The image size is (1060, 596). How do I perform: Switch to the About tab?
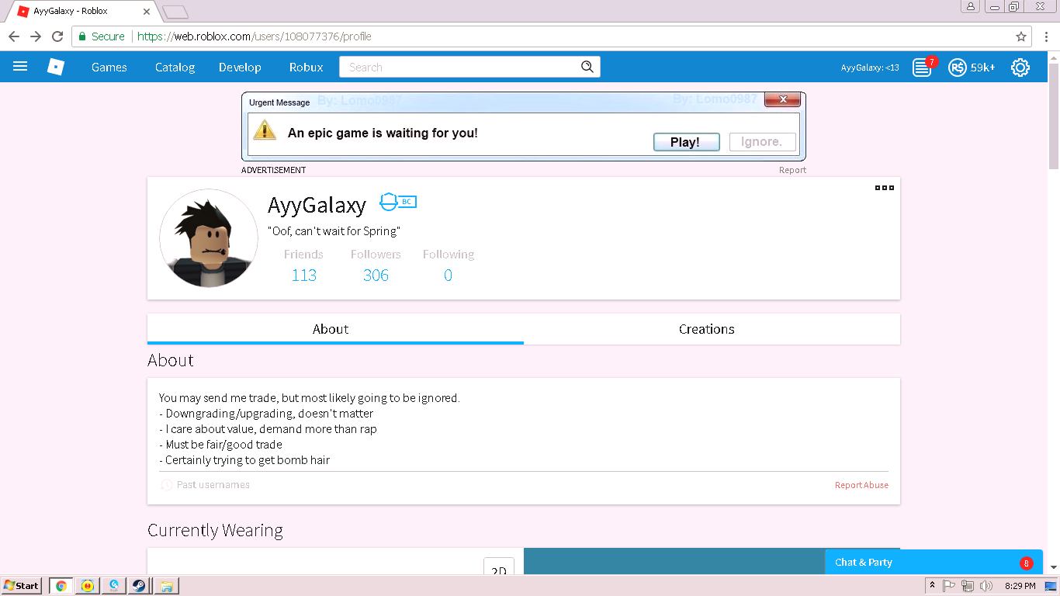pyautogui.click(x=335, y=329)
